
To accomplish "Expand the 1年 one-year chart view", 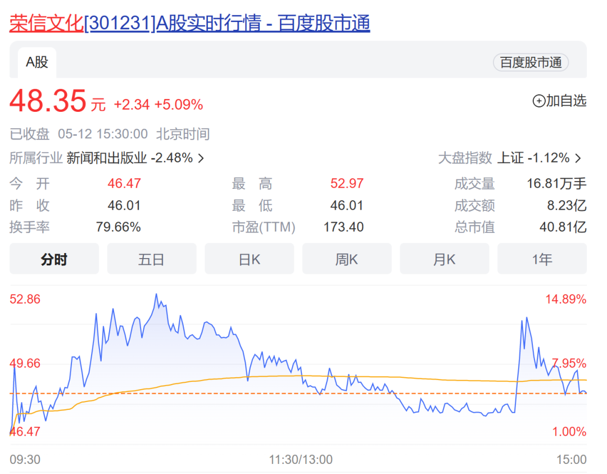I will [x=542, y=259].
